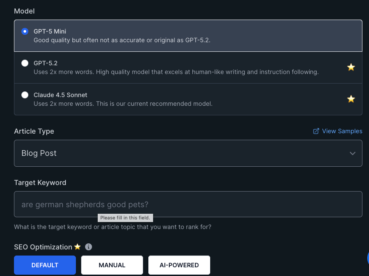Click the star icon beside Claude 4.5 Sonnet

(351, 99)
